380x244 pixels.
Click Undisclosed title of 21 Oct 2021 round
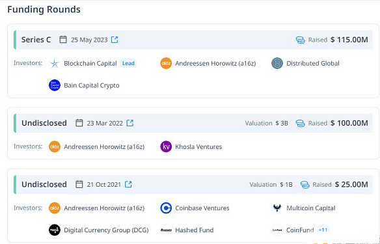(44, 184)
